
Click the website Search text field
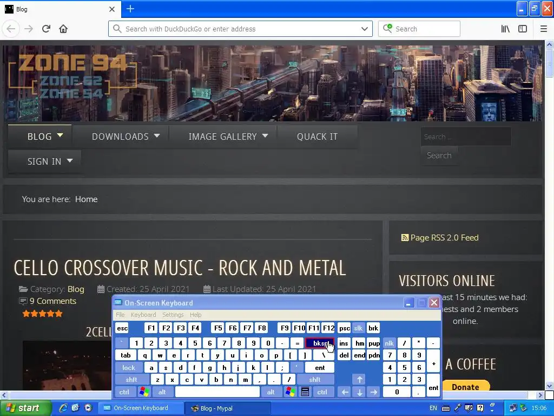pos(466,136)
